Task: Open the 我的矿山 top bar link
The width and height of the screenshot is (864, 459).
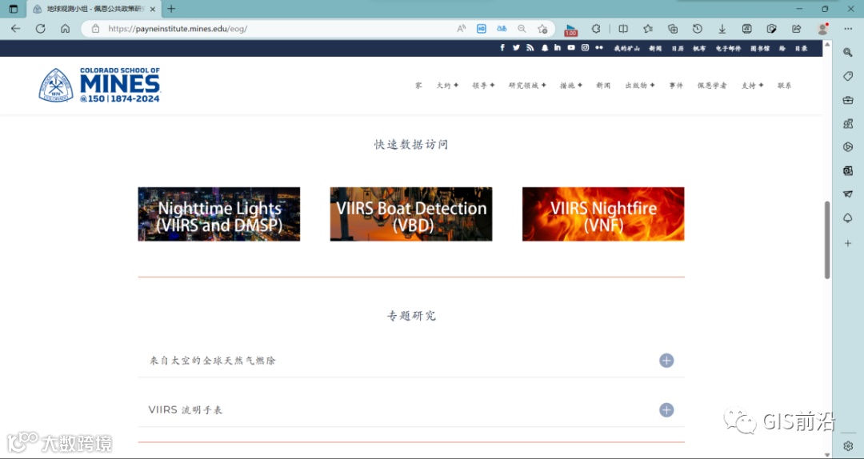Action: click(627, 49)
